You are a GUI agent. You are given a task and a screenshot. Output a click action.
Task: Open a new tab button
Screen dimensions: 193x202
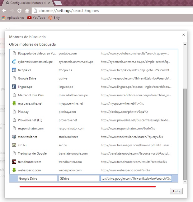(58, 3)
